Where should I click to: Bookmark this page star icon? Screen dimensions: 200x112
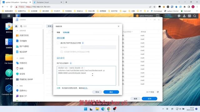coord(154,7)
